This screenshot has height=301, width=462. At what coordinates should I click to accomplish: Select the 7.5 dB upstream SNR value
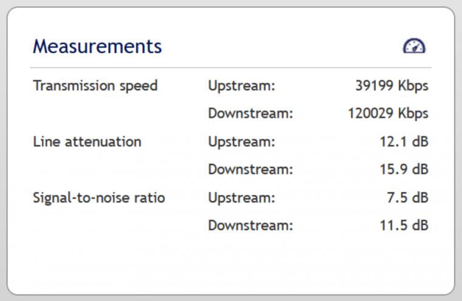(x=407, y=197)
